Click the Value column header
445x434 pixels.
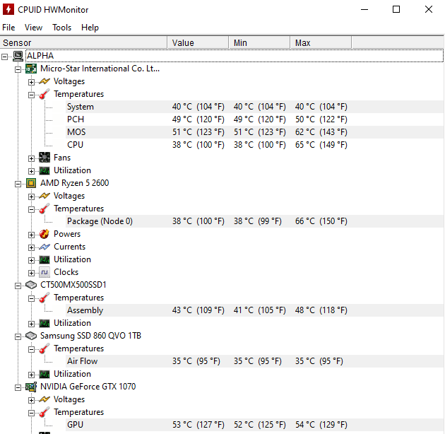pyautogui.click(x=198, y=43)
